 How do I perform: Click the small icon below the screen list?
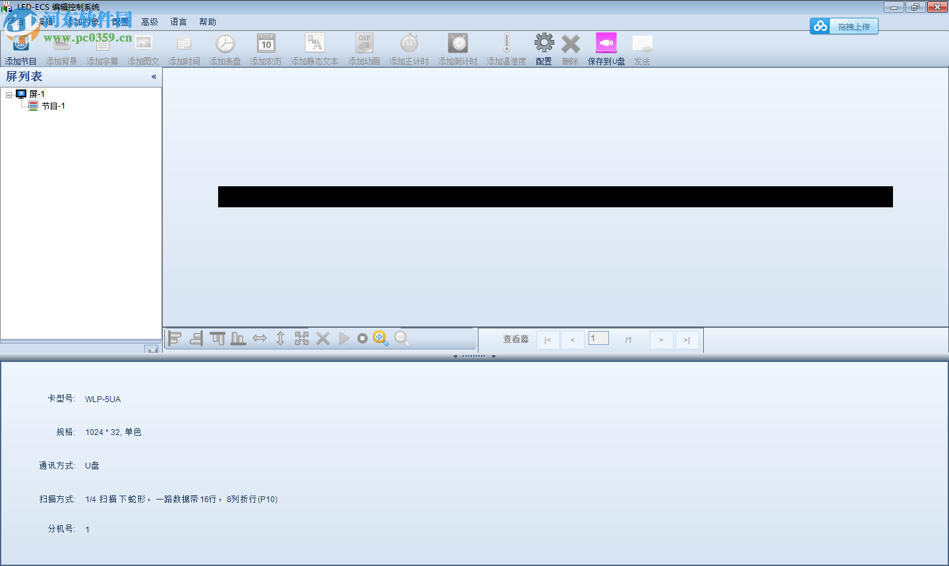tap(152, 349)
